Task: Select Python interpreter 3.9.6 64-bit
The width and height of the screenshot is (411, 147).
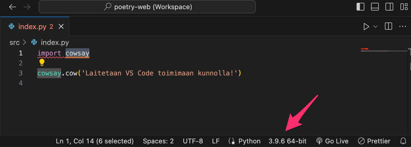Action: tap(287, 141)
